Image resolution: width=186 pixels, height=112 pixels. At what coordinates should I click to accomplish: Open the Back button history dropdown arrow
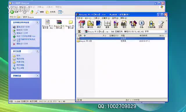[20, 12]
